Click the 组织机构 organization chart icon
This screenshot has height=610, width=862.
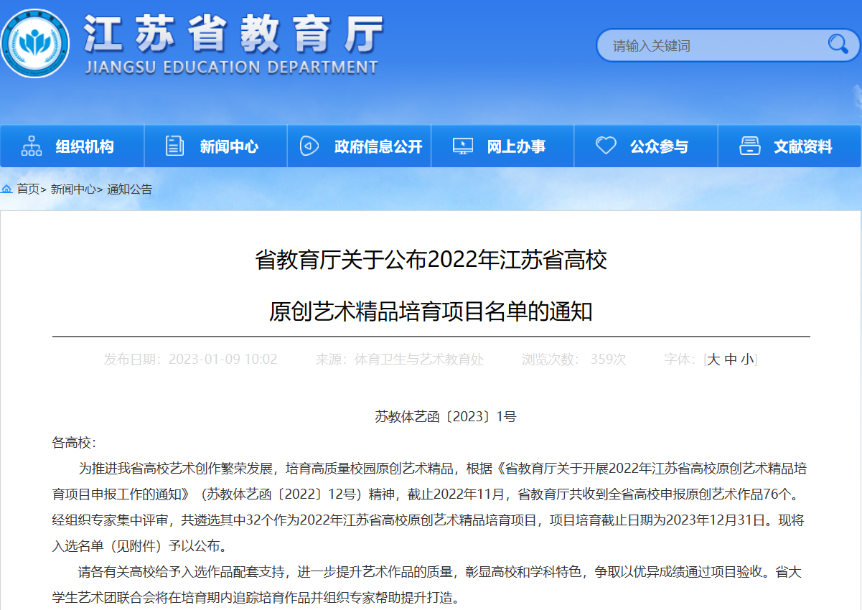[x=30, y=145]
